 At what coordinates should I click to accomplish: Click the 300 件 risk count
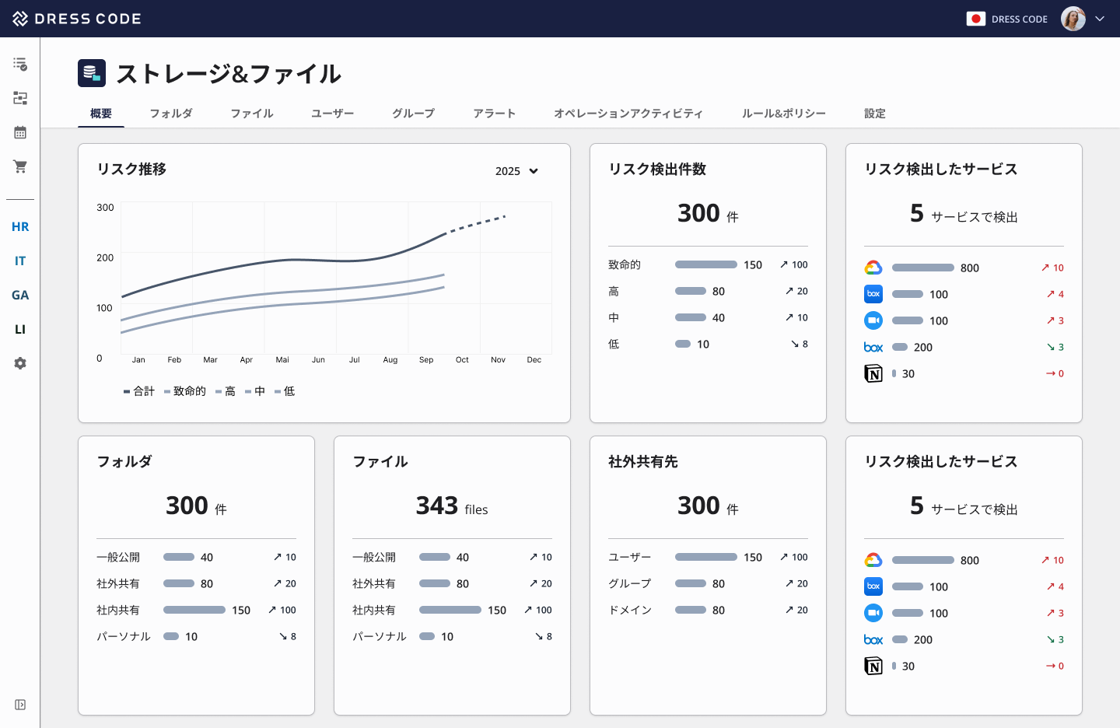pos(708,212)
